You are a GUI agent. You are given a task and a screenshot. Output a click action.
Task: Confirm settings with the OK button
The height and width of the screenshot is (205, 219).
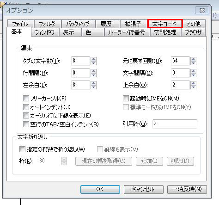pyautogui.click(x=100, y=189)
